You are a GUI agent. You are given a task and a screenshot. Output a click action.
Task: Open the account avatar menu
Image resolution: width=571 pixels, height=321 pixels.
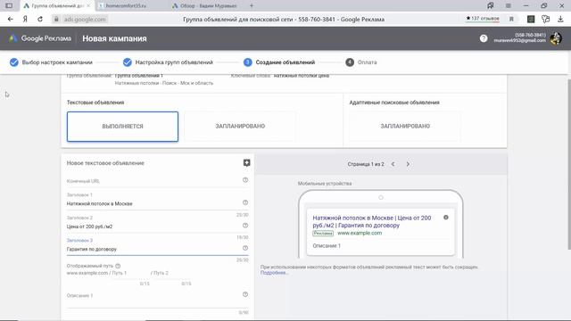(556, 38)
